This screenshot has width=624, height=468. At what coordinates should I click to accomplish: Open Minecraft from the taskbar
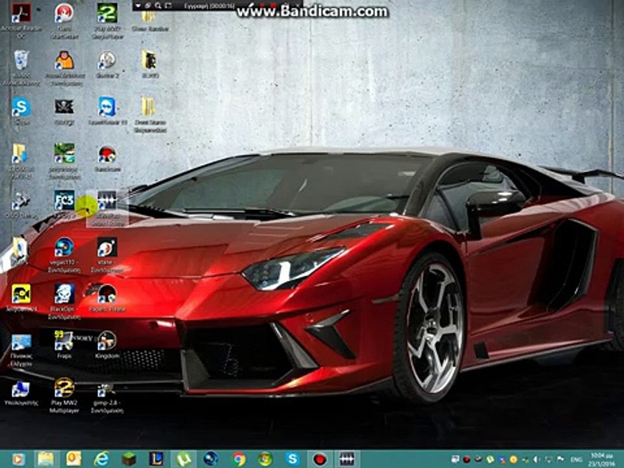[129, 460]
